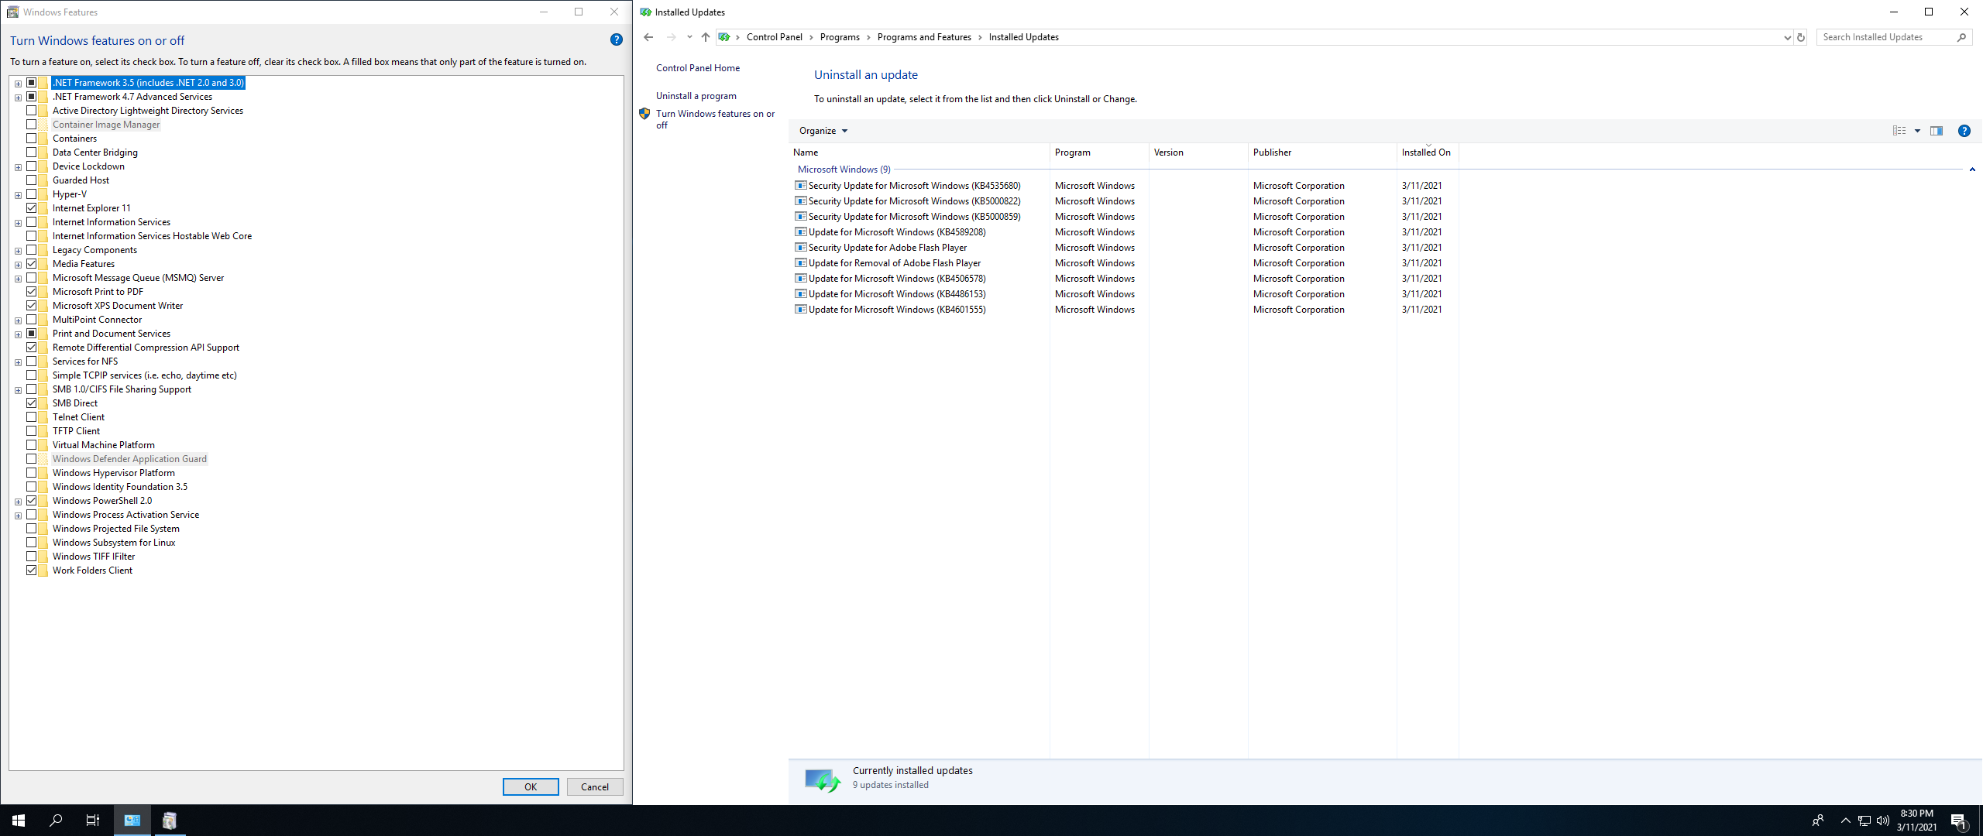The image size is (1983, 836).
Task: Toggle the Hyper-V checkbox
Action: [x=32, y=194]
